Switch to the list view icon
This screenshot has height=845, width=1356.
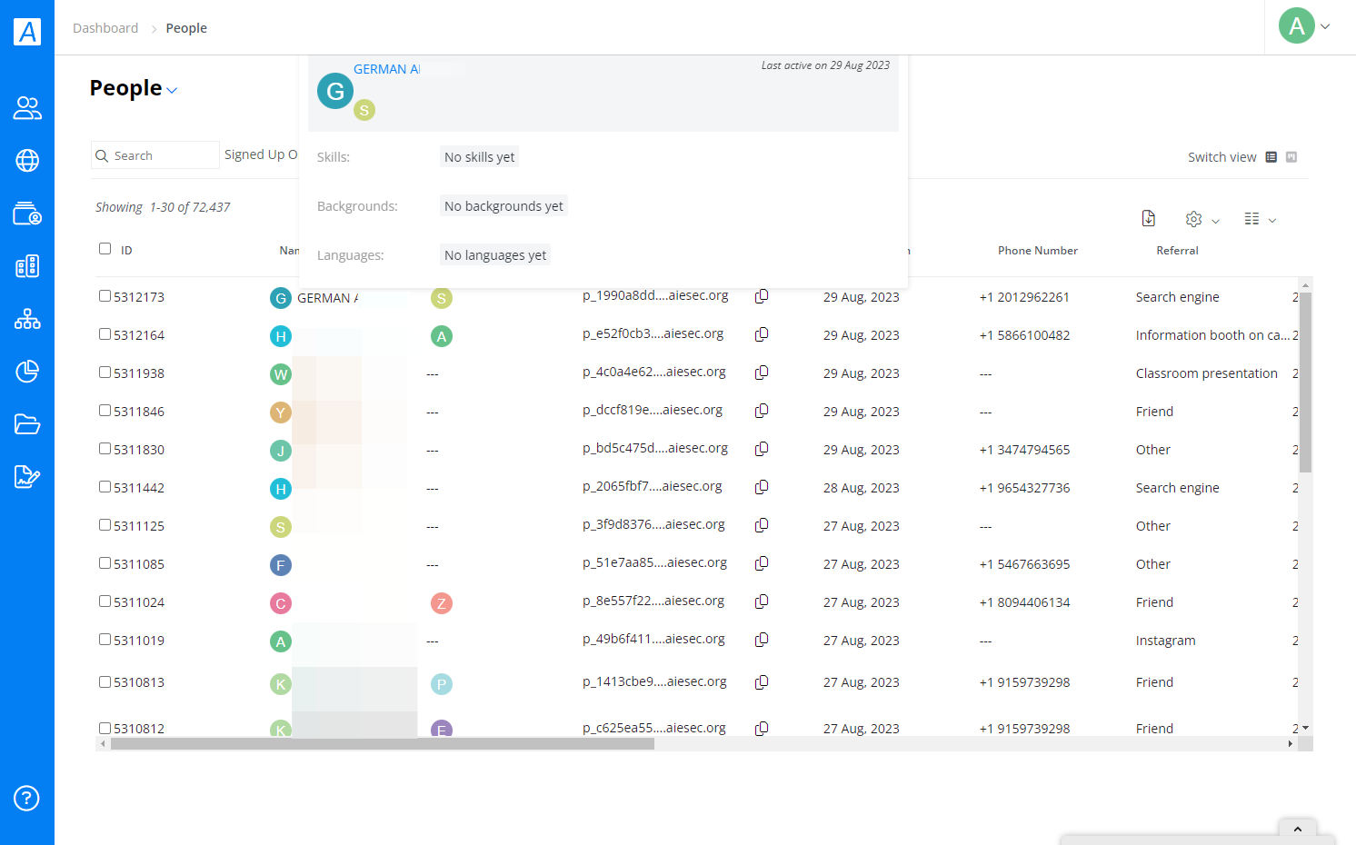(1271, 157)
